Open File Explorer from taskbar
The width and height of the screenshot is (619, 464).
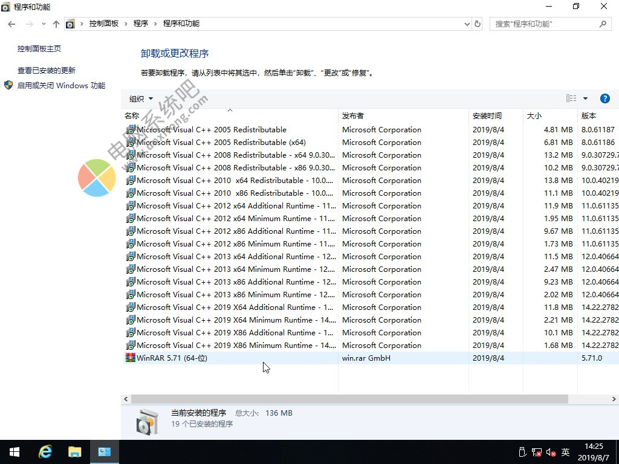coord(74,452)
